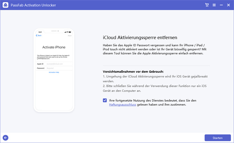Click the 'iCloud Aktivierungssperre entfernen' heading
234x143 pixels.
[140, 38]
